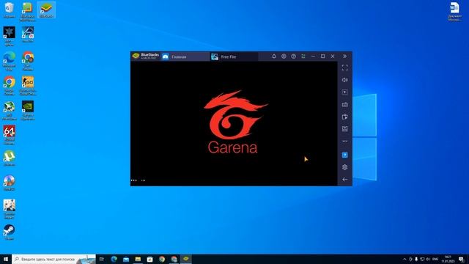
Task: Select the Chrome shortcut right of Microsoft Edge
Action: [x=28, y=61]
